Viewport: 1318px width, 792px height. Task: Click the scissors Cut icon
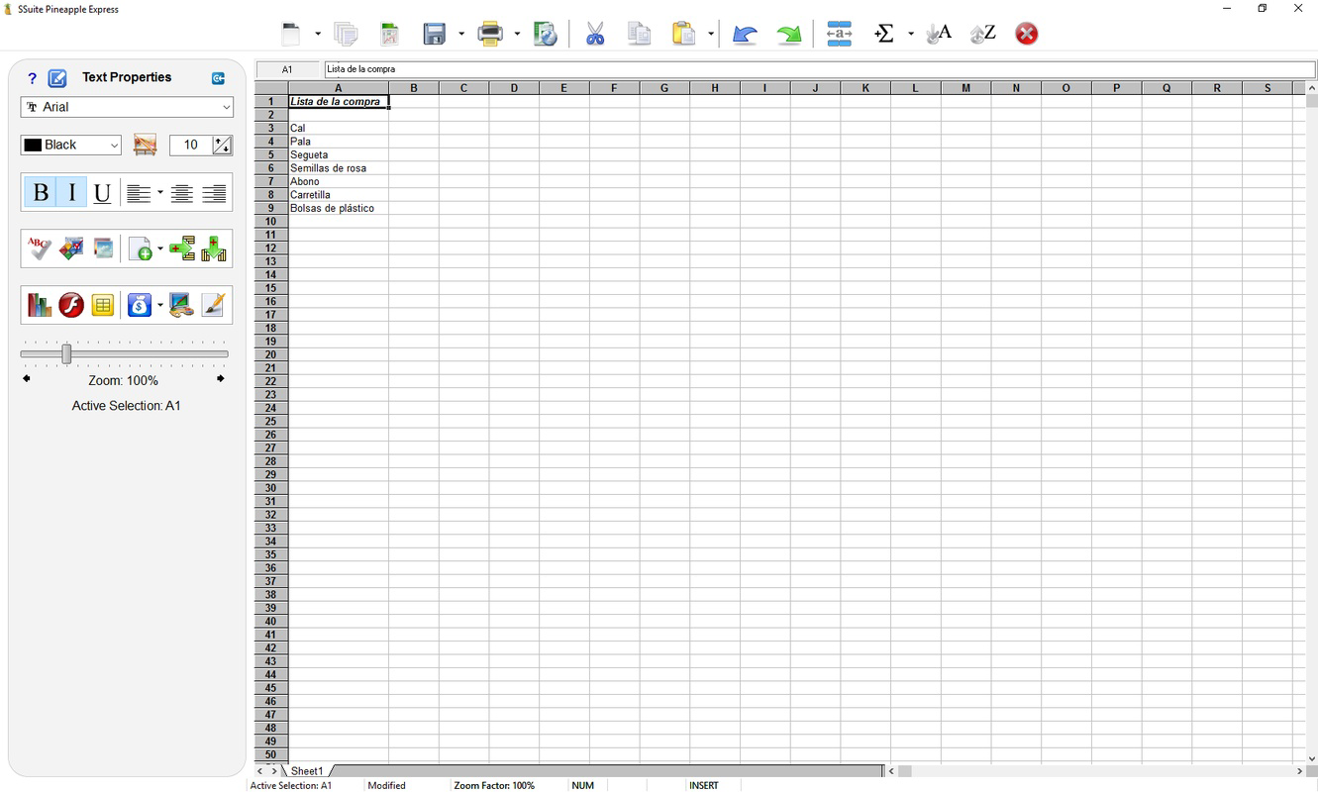595,34
